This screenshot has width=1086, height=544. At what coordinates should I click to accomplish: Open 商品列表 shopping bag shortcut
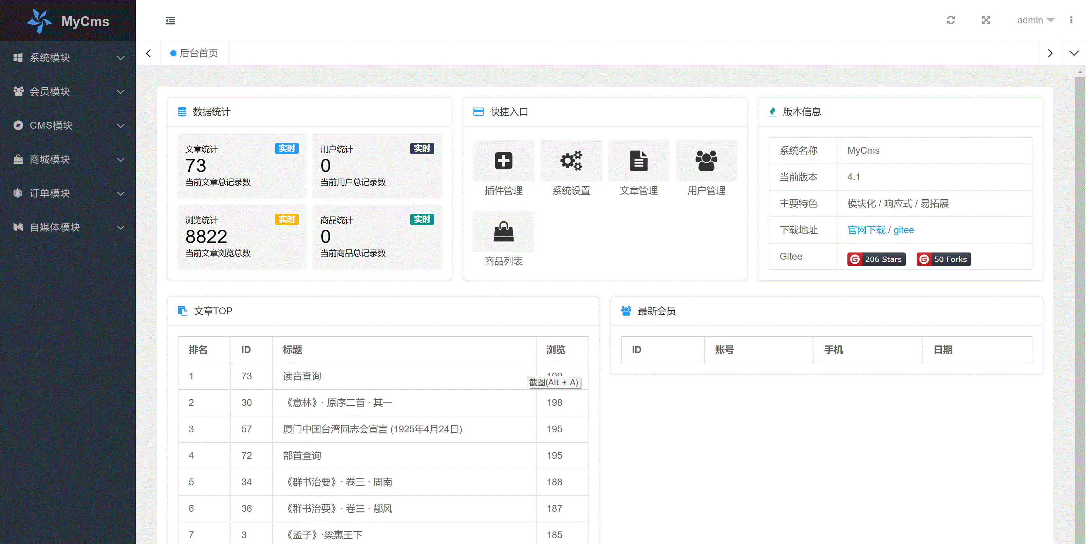click(x=503, y=231)
